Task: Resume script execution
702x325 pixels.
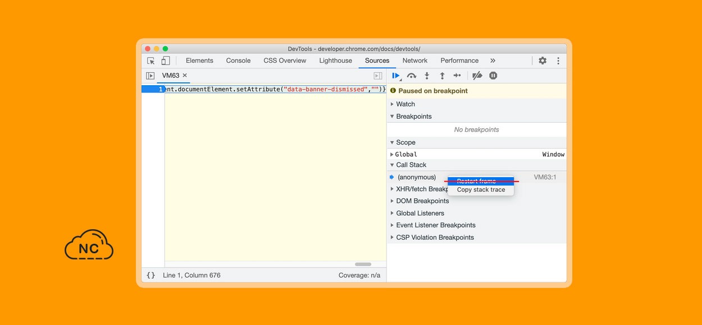Action: (396, 76)
